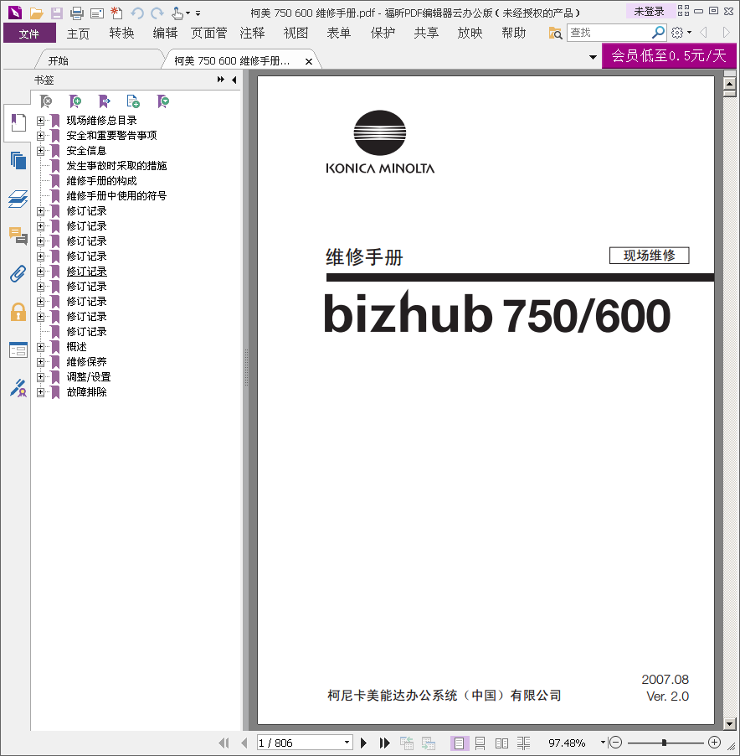Click the zoom slider handle

click(x=664, y=743)
